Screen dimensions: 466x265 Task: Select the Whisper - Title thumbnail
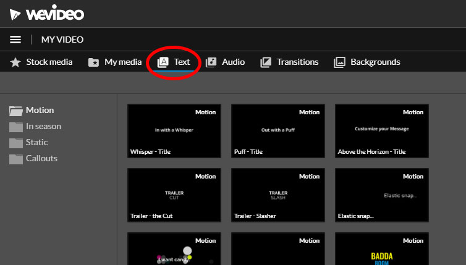coord(174,130)
